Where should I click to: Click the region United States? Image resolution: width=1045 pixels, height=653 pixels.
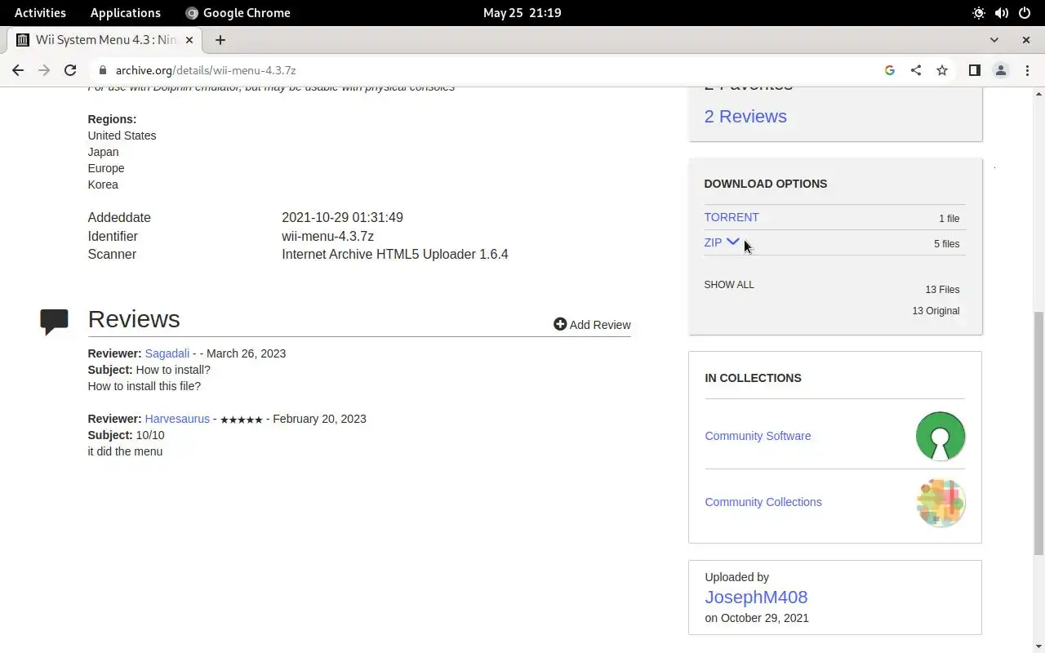pos(122,135)
